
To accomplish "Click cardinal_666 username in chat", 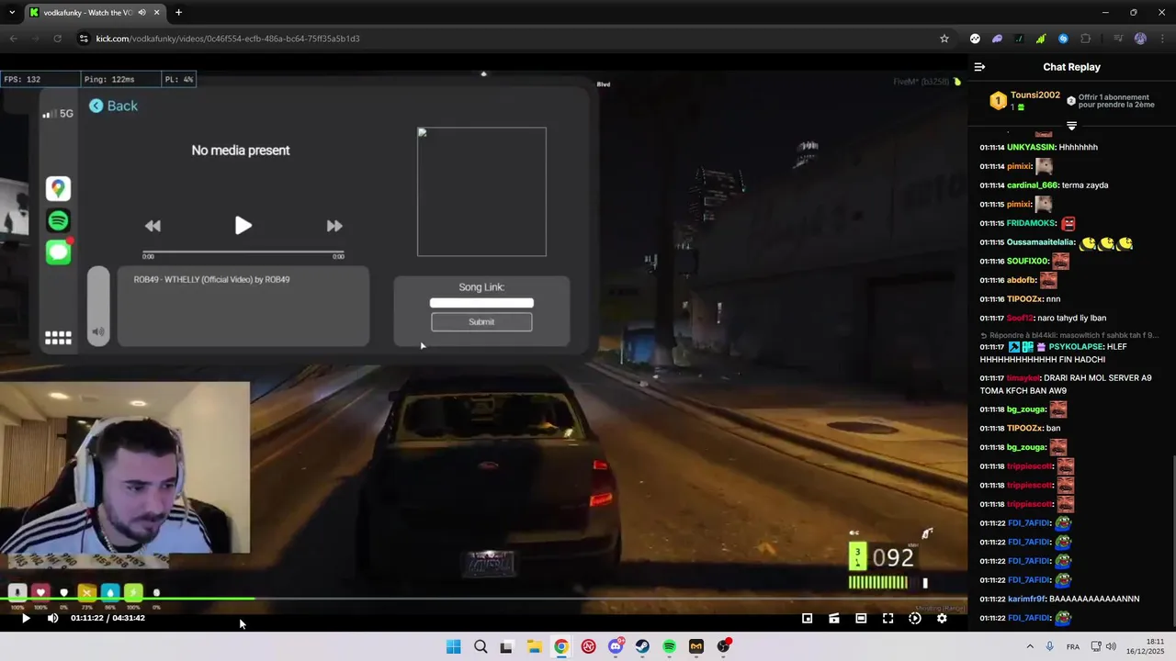I will pos(1032,185).
